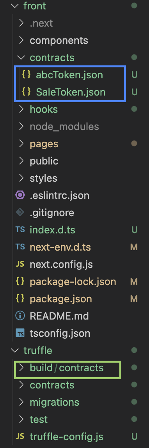
Task: Click the JSON icon of package-lock.json
Action: [20, 282]
